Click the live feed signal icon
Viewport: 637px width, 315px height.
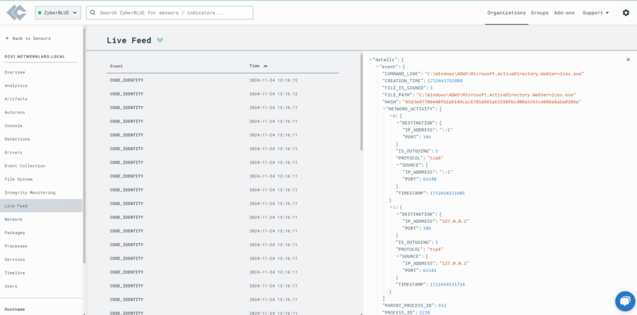tap(160, 40)
